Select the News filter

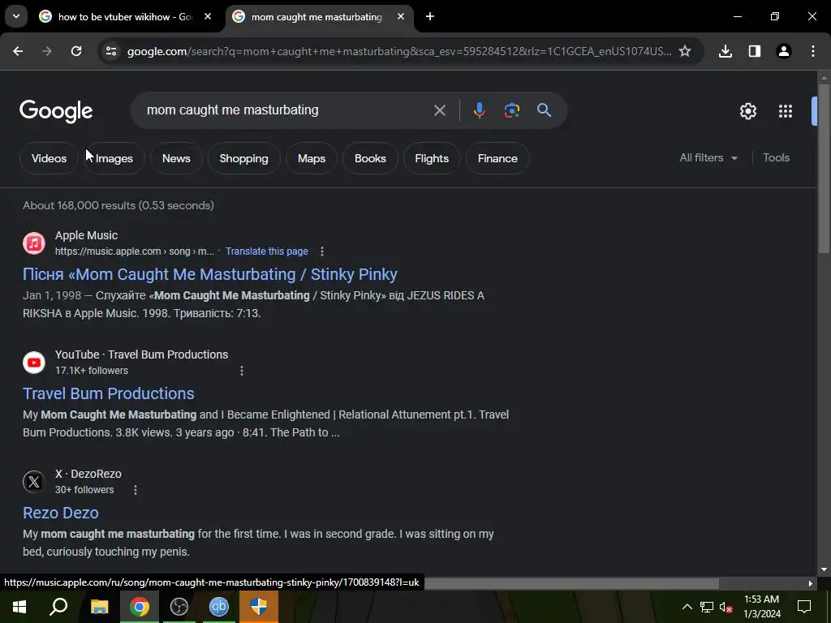coord(176,158)
